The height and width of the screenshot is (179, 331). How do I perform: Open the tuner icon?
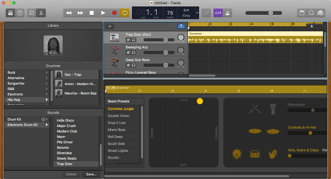click(x=206, y=13)
